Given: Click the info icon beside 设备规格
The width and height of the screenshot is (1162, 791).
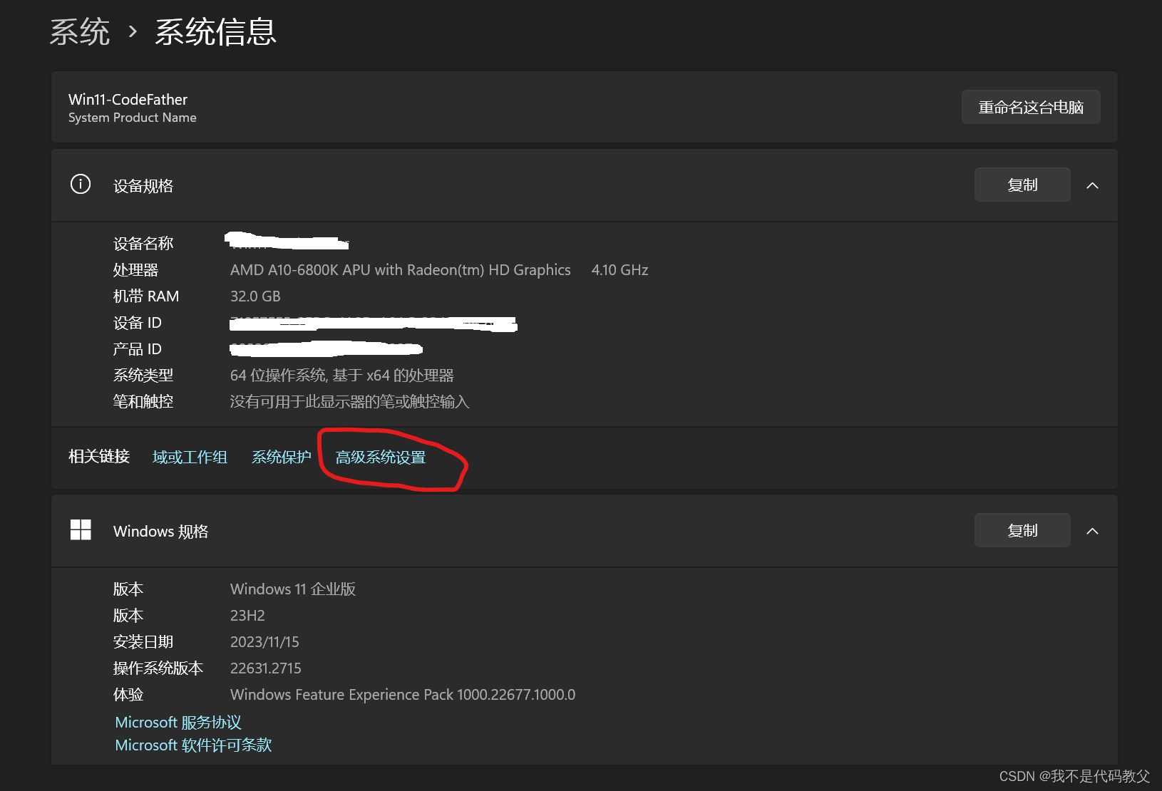Looking at the screenshot, I should pyautogui.click(x=81, y=185).
